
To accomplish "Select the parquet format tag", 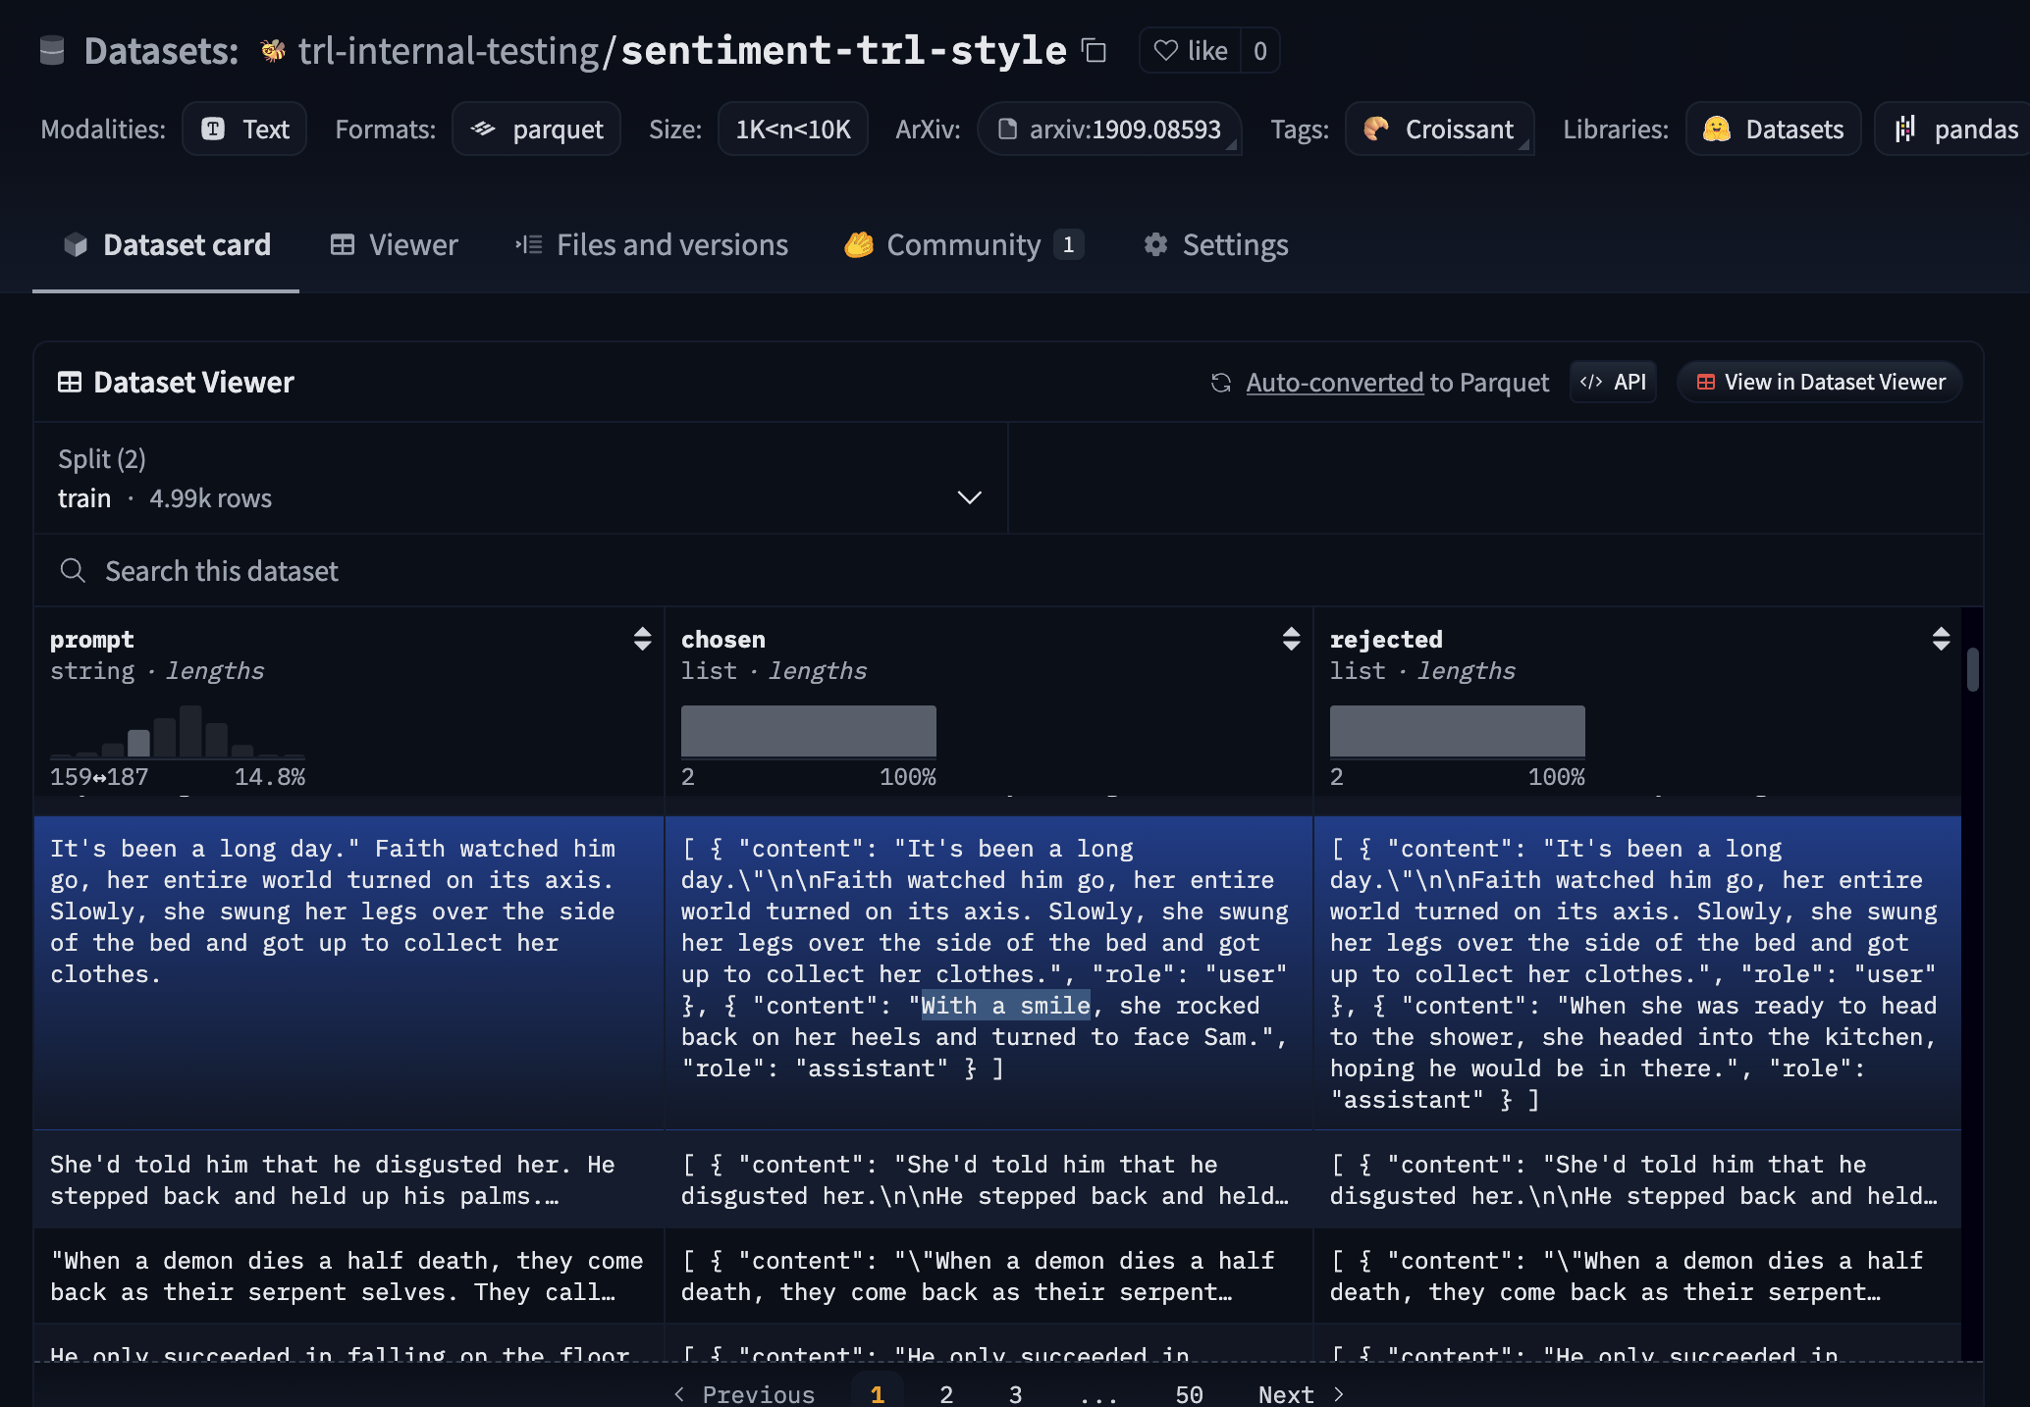I will click(536, 129).
